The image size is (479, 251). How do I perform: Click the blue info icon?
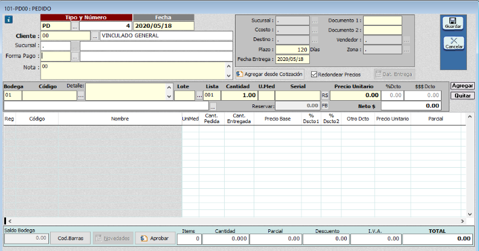click(x=8, y=20)
